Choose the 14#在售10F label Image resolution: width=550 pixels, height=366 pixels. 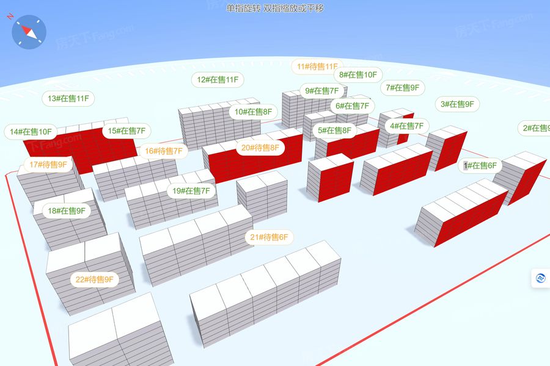click(x=31, y=131)
